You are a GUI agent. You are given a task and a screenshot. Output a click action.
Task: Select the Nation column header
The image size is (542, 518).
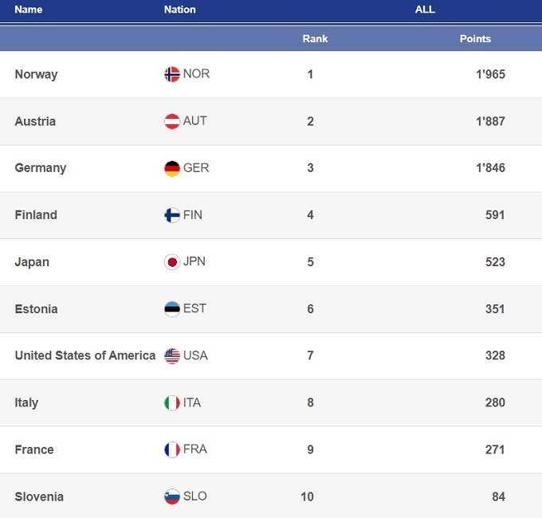click(179, 10)
